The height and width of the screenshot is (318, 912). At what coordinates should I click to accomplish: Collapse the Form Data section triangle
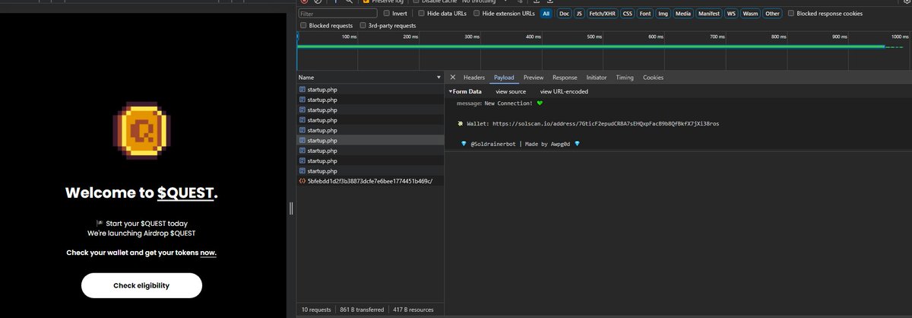[x=451, y=91]
